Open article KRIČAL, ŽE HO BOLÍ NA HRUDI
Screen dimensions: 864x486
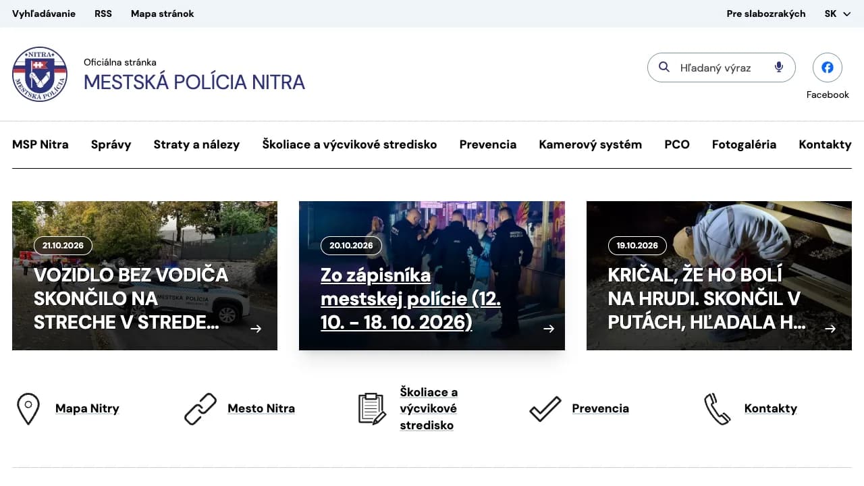coord(707,298)
